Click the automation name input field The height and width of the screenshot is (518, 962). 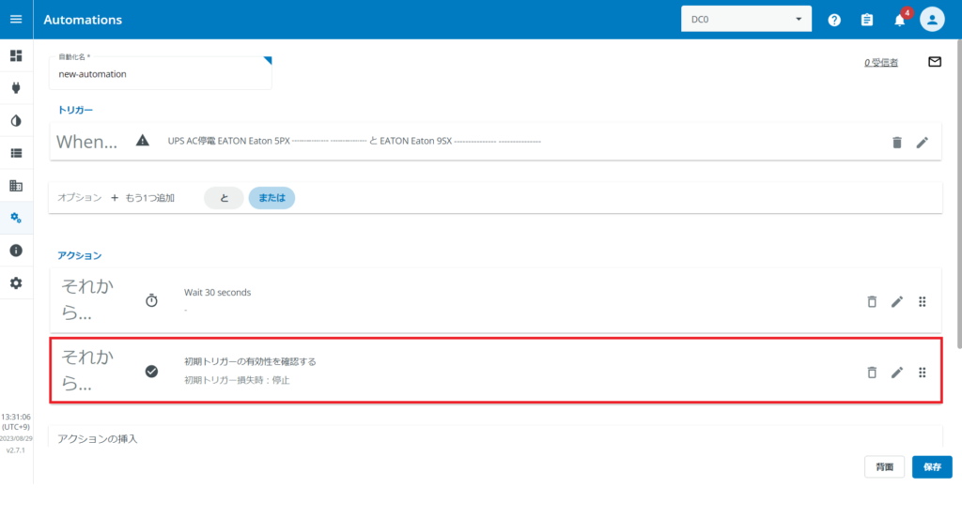160,74
